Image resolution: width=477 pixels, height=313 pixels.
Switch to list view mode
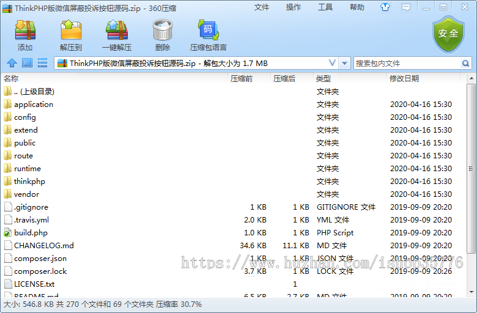42,63
